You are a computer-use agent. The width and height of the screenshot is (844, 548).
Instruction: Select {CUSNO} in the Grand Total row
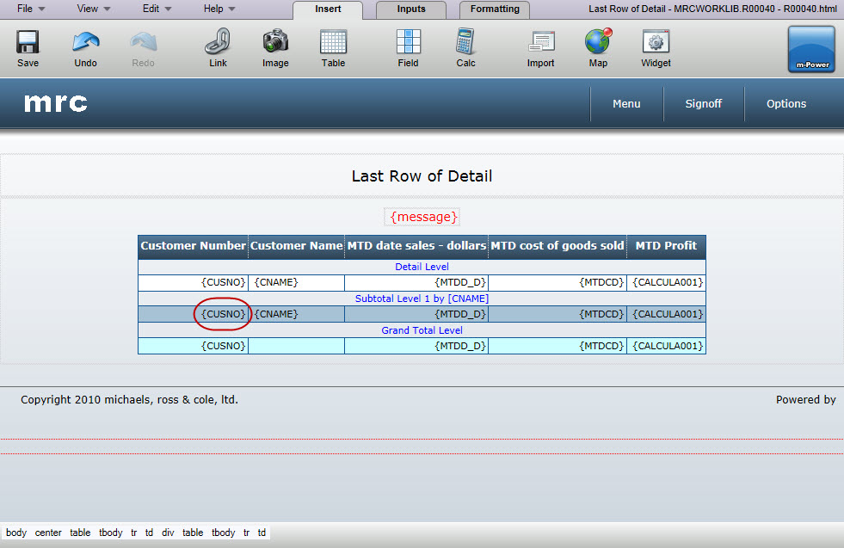coord(224,346)
